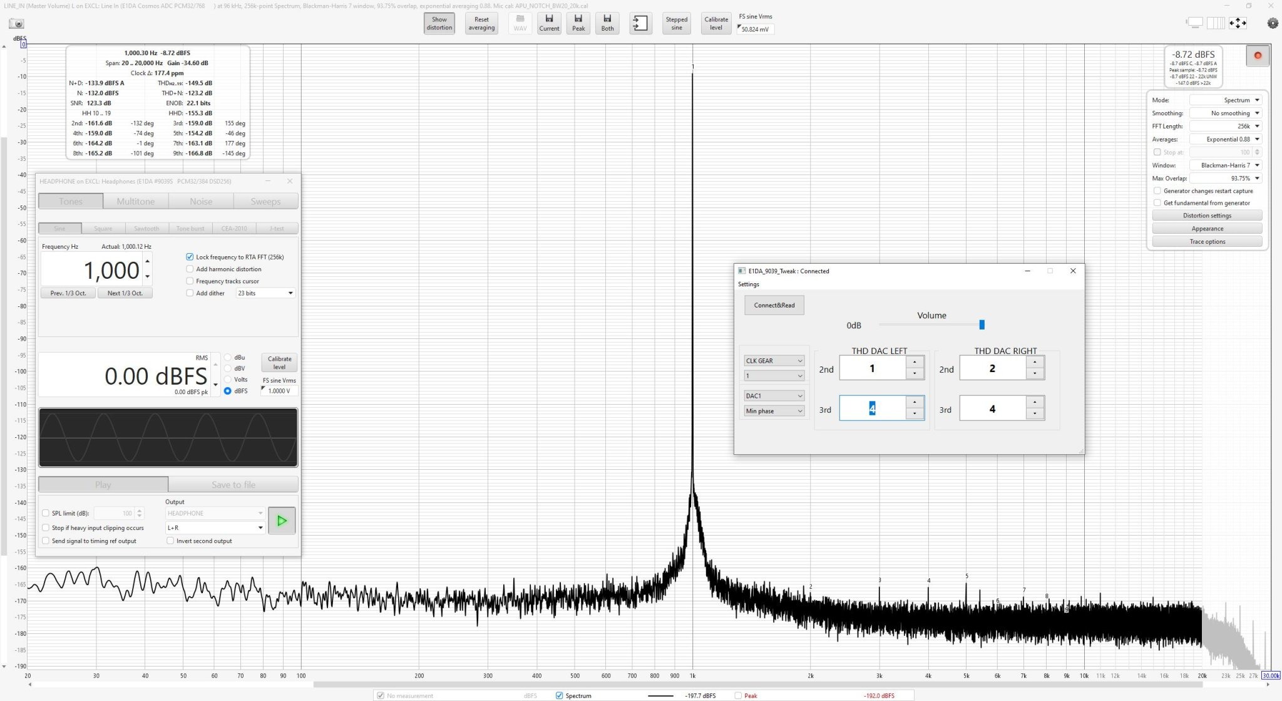Save the Peak trace with floppy icon
The height and width of the screenshot is (701, 1282).
[x=578, y=23]
